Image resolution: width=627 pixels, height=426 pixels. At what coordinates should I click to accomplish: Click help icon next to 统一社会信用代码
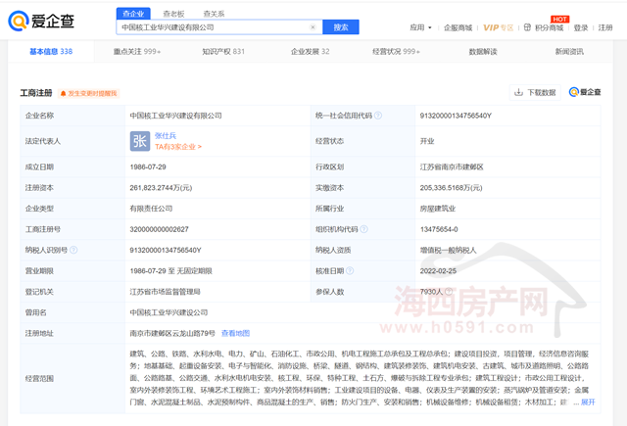pyautogui.click(x=378, y=116)
